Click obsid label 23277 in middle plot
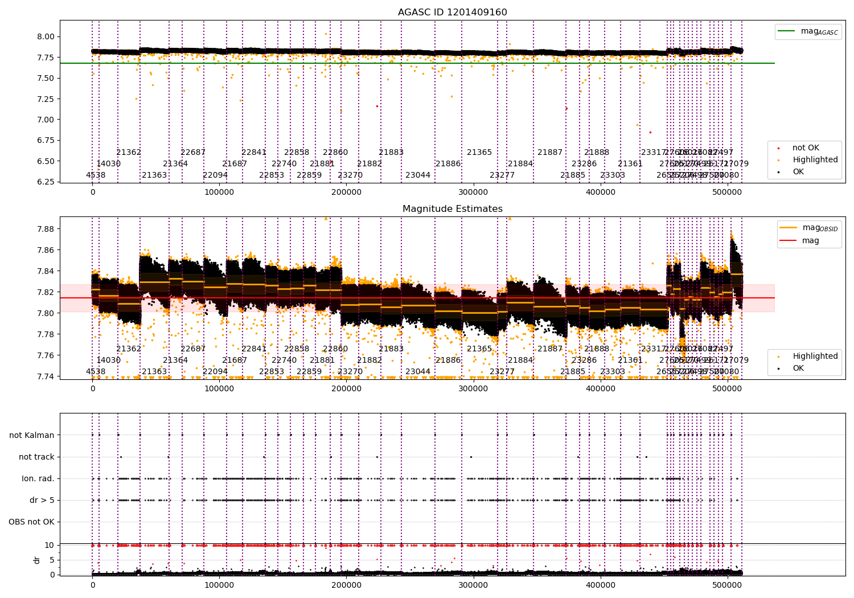 click(502, 372)
